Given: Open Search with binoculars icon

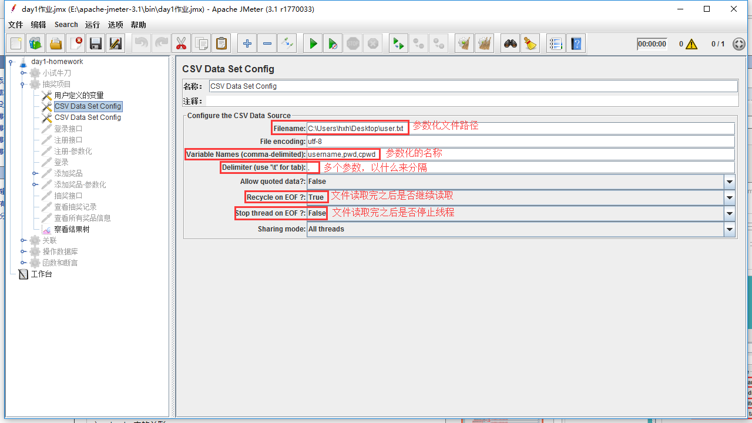Looking at the screenshot, I should point(510,43).
